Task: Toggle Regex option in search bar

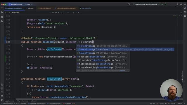Action: (61, 12)
